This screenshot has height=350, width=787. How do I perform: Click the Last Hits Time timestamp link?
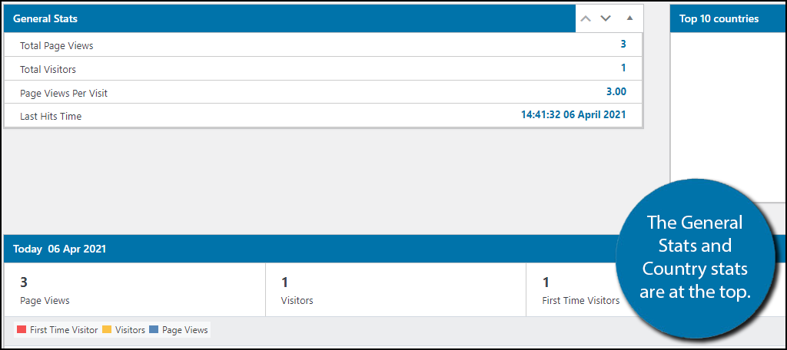coord(573,115)
